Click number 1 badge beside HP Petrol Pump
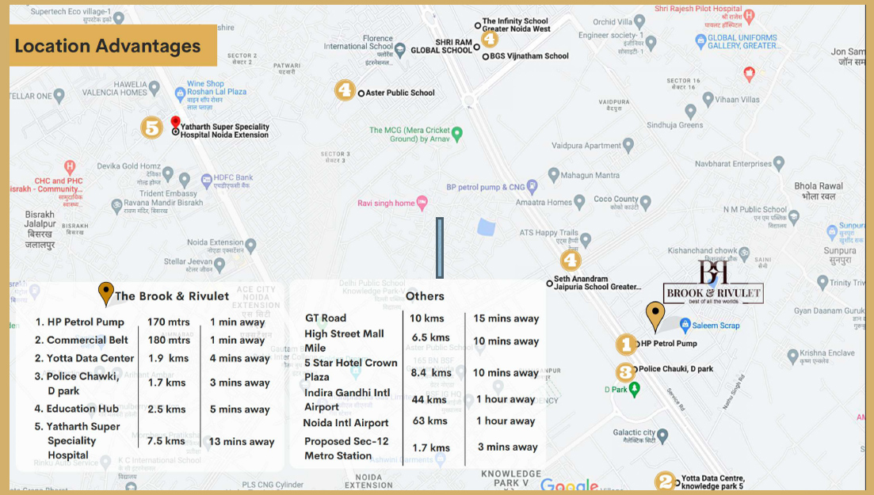Screen dimensions: 874x495 [x=626, y=345]
